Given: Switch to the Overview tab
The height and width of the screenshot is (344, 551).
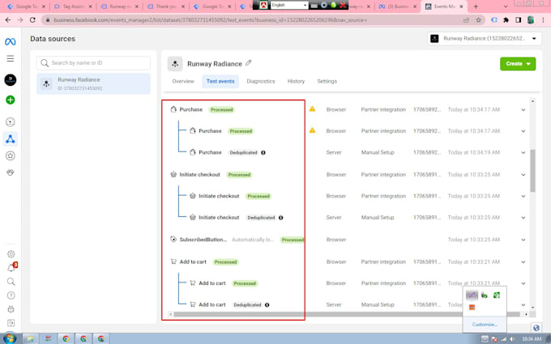Looking at the screenshot, I should (183, 81).
